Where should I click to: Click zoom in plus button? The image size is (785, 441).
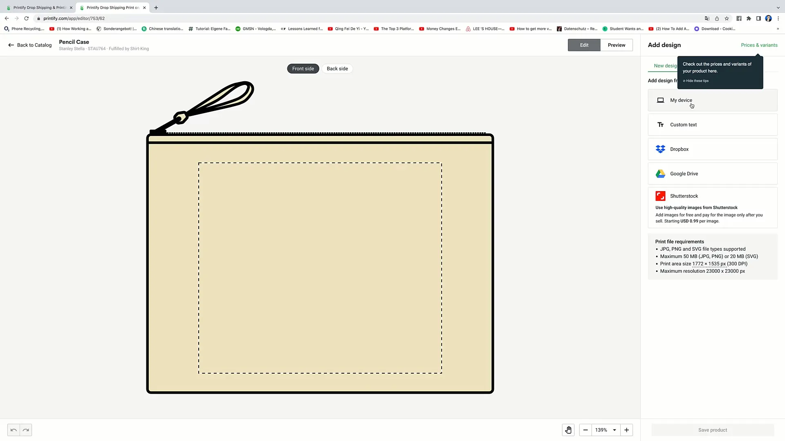[x=626, y=430]
